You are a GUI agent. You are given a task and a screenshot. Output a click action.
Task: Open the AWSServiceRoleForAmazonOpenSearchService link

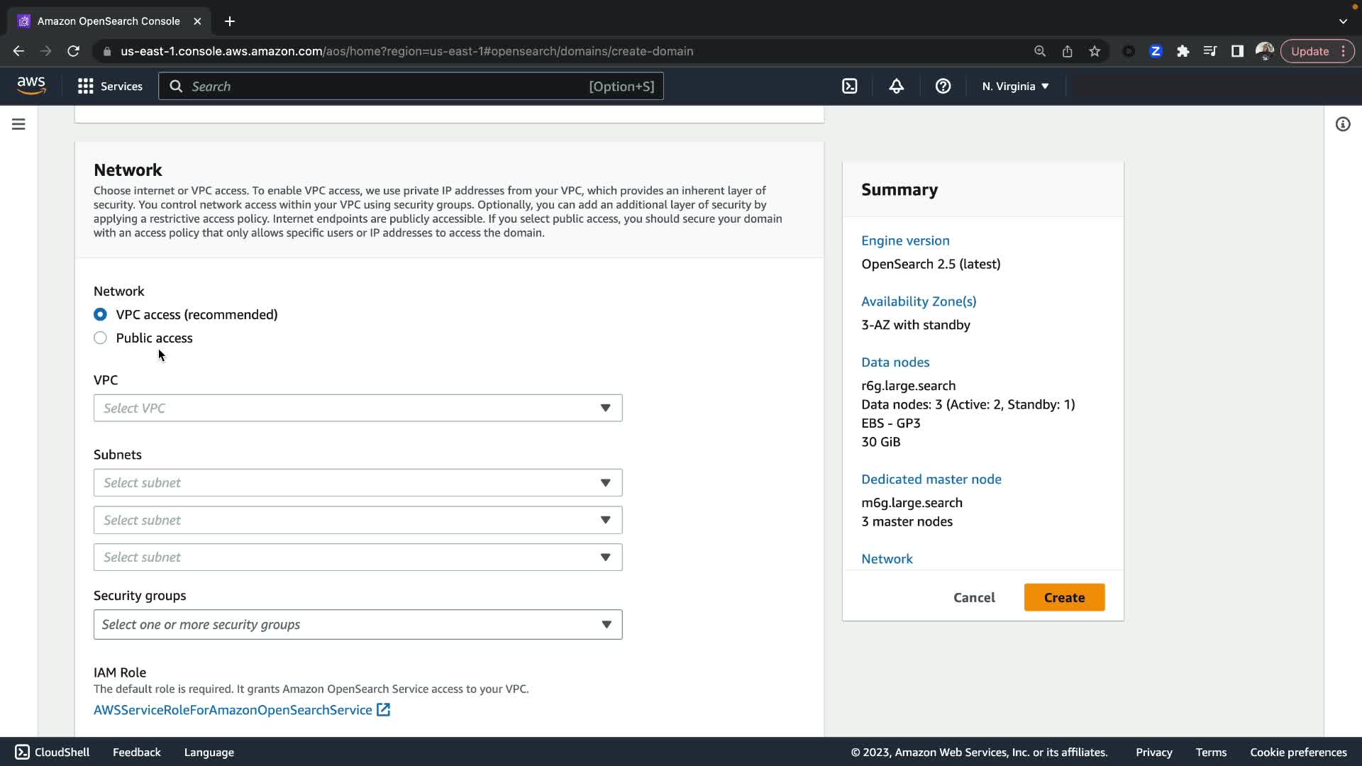coord(233,710)
